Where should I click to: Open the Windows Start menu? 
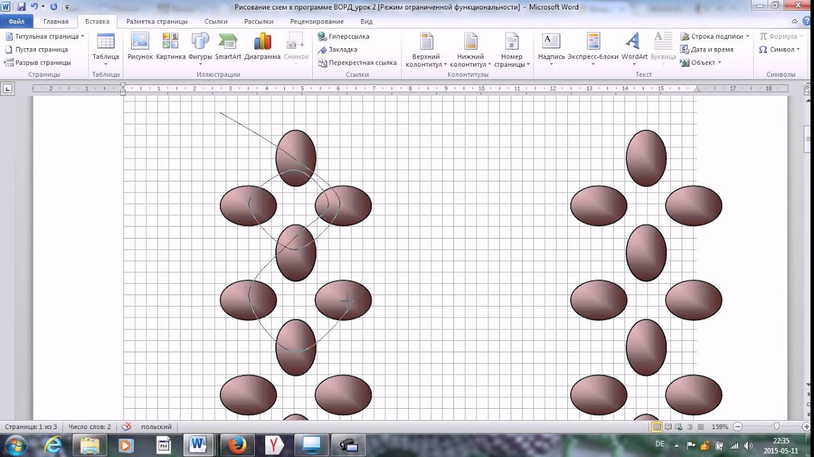tap(15, 446)
